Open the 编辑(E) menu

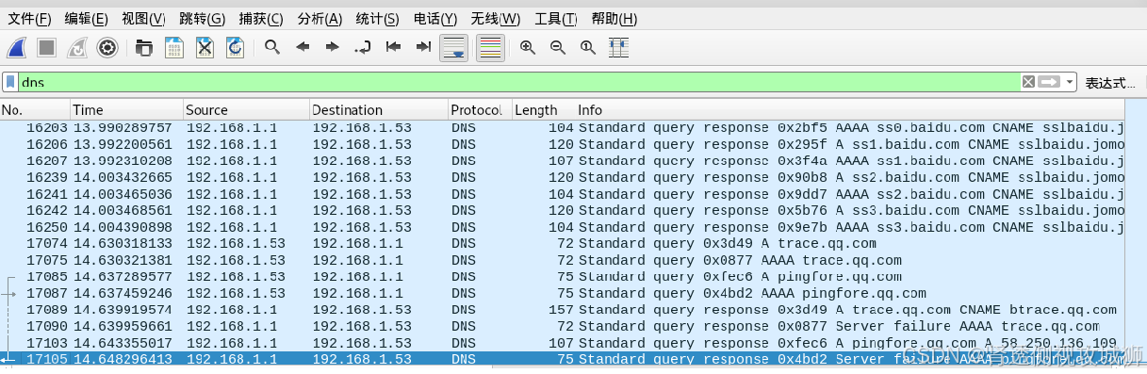(x=87, y=19)
